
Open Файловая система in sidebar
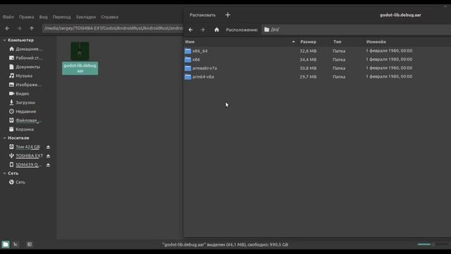point(26,121)
